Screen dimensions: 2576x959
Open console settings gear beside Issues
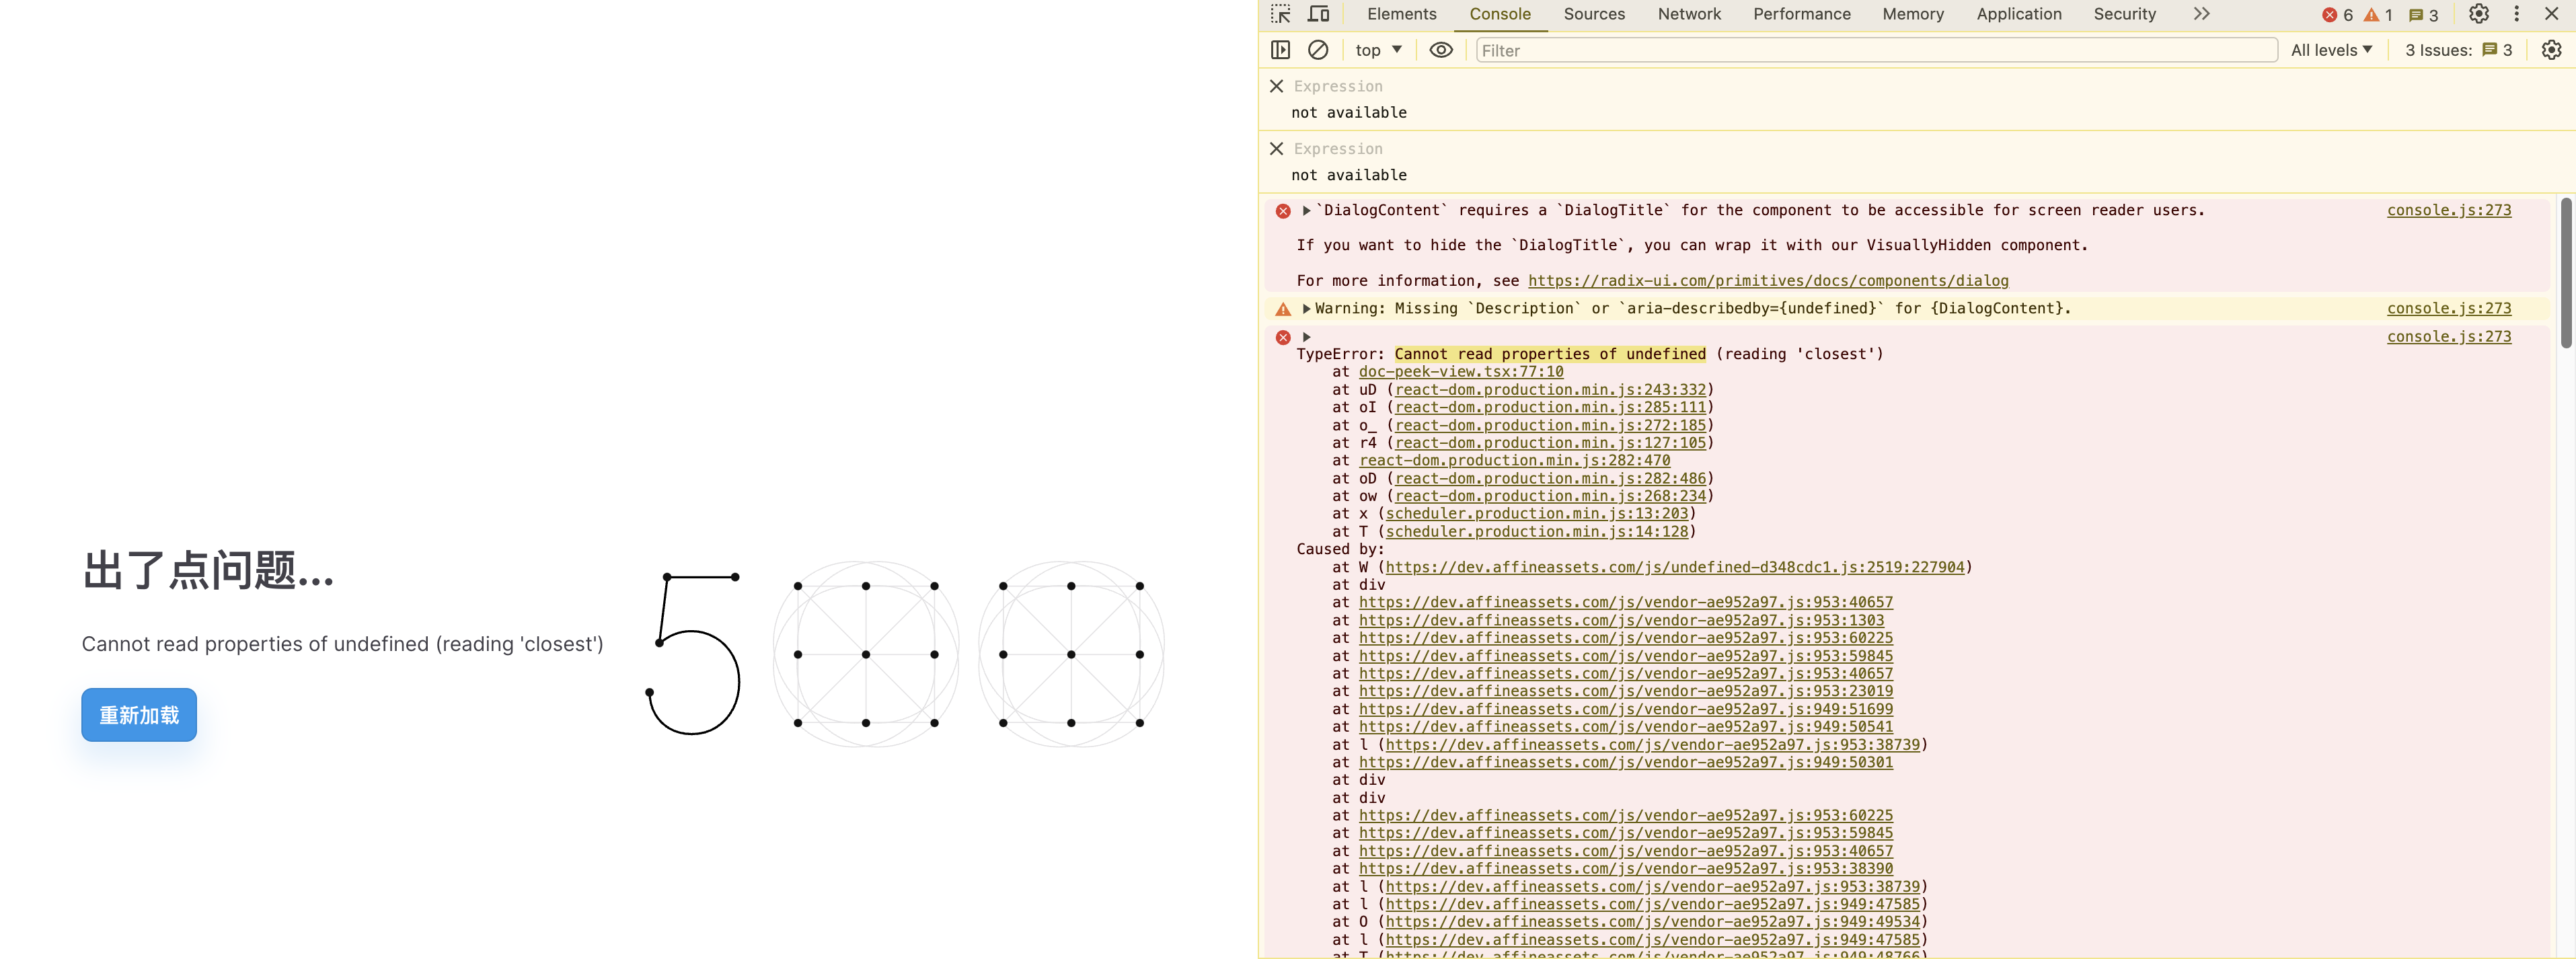pyautogui.click(x=2551, y=50)
